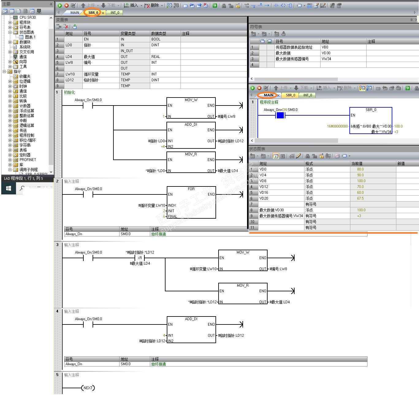Click the 系统块 item in project tree
The height and width of the screenshot is (395, 419).
click(x=25, y=47)
